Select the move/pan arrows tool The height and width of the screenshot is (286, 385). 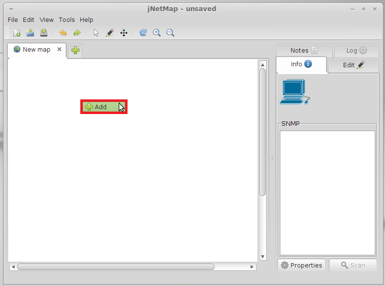[x=124, y=33]
